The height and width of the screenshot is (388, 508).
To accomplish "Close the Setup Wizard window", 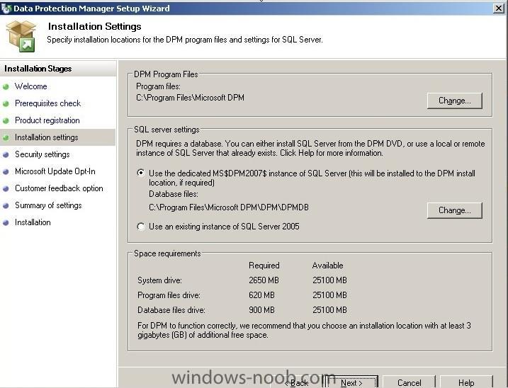I will click(x=499, y=8).
